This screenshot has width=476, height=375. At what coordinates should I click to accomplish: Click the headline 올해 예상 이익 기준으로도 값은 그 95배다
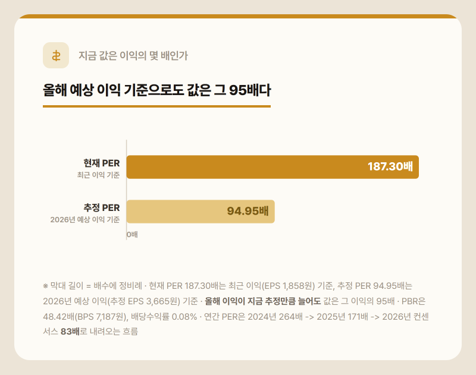tap(156, 90)
